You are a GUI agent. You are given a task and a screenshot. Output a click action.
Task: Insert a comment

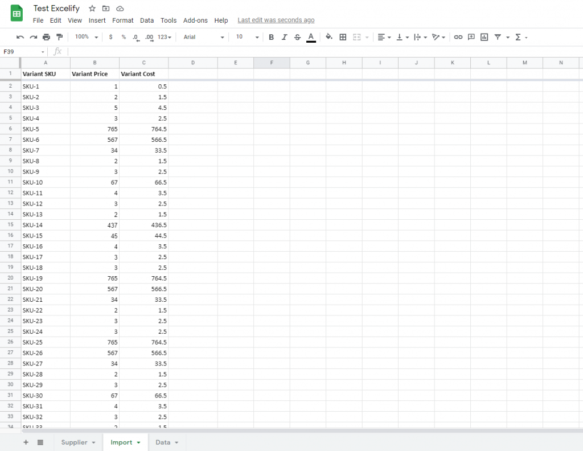click(x=471, y=36)
